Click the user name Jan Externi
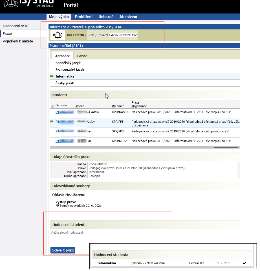Image resolution: width=260 pixels, height=271 pixels. [75, 35]
